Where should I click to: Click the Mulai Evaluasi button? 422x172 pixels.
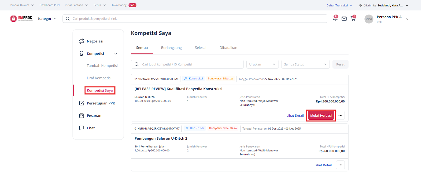tap(321, 116)
